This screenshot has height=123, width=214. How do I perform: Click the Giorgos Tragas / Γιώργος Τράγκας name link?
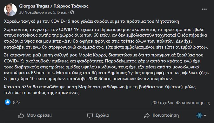pyautogui.click(x=54, y=6)
